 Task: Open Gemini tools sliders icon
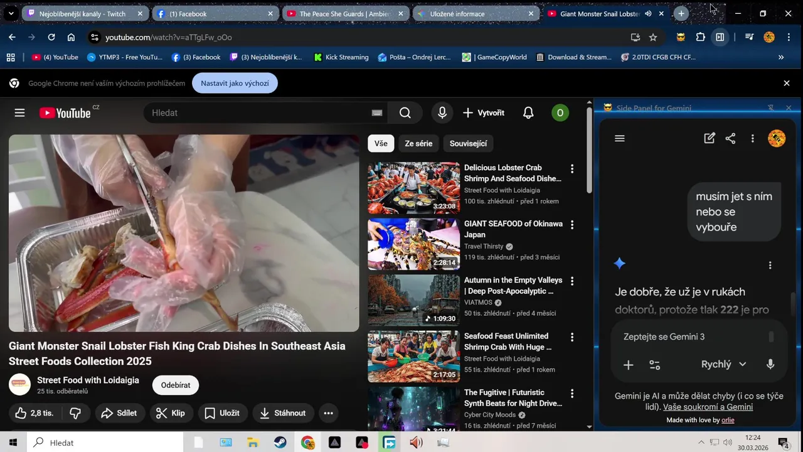coord(654,365)
